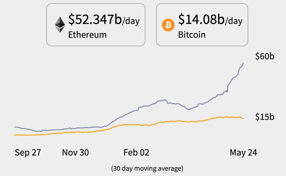Click the orange Bitcoin logo icon
The height and width of the screenshot is (176, 286).
(x=168, y=25)
